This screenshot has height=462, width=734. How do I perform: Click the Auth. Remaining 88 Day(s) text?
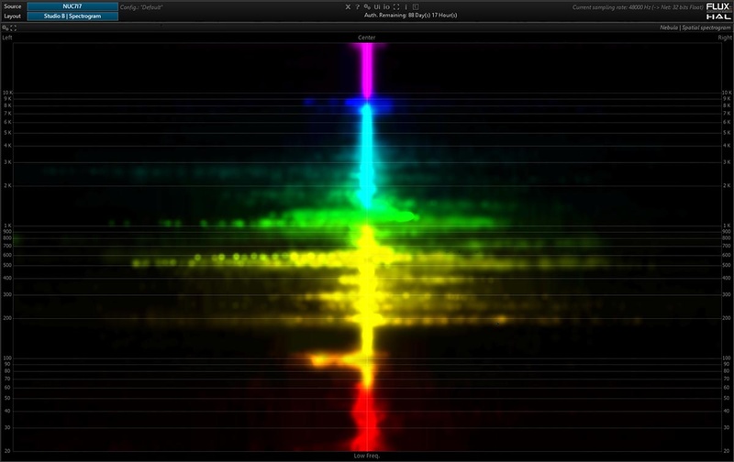[410, 16]
